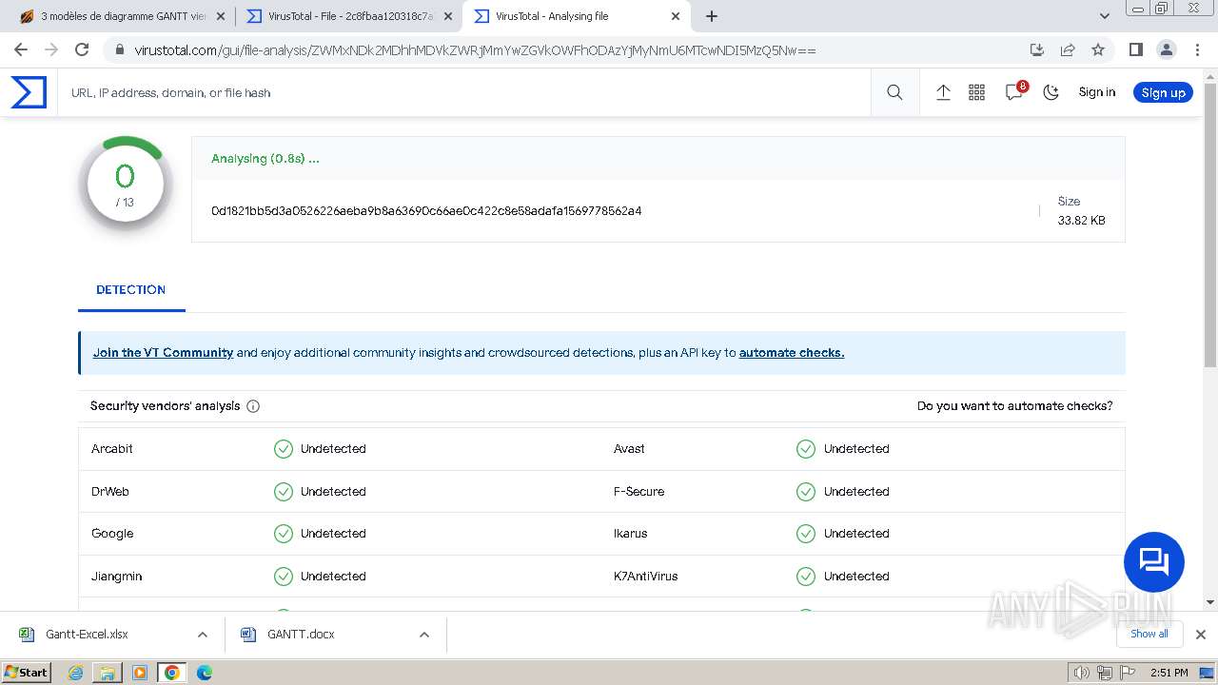Screen dimensions: 1218x685
Task: Click the install/download page icon in address bar
Action: (1037, 49)
